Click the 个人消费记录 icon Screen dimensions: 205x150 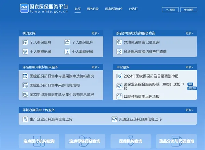[x=67, y=52]
